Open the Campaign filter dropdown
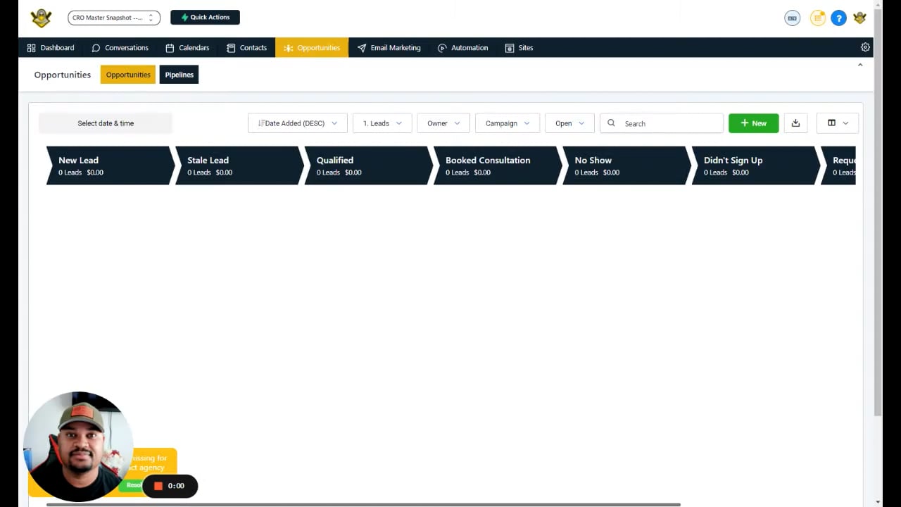The height and width of the screenshot is (507, 901). click(508, 123)
